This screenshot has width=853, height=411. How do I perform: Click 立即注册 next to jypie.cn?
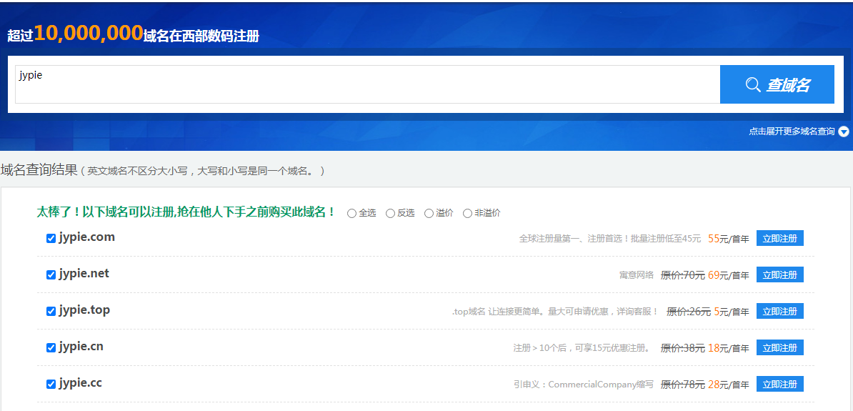(x=779, y=348)
